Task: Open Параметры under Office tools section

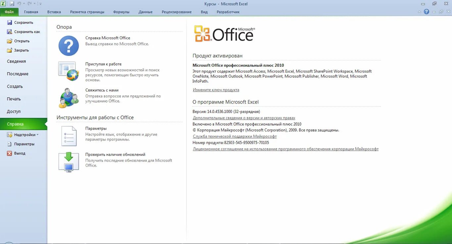Action: (96, 129)
